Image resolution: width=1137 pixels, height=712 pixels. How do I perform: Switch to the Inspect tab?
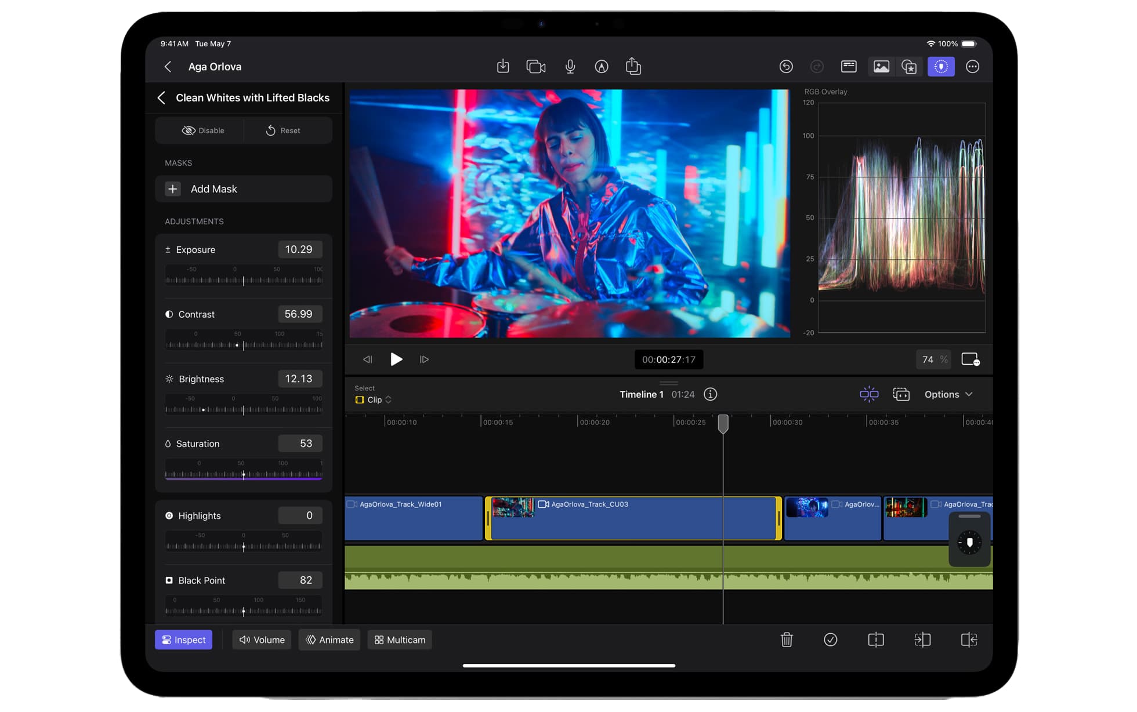point(183,640)
